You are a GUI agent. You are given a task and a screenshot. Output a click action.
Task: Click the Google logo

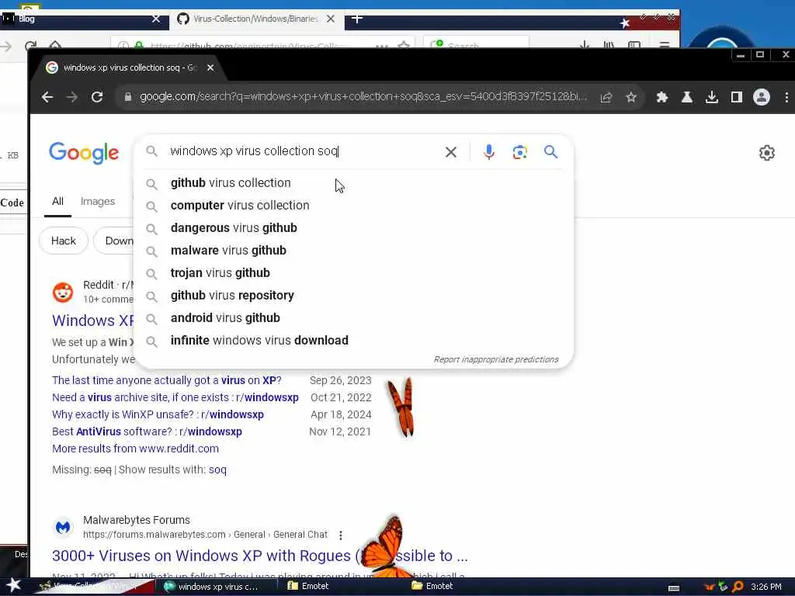pos(84,153)
